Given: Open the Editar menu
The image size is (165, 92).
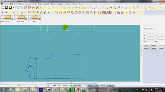Looking at the screenshot, I should click(12, 4).
